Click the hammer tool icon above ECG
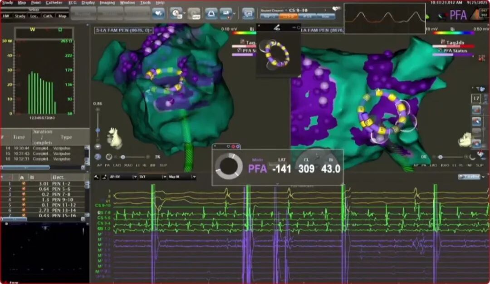The width and height of the screenshot is (490, 284). [97, 177]
